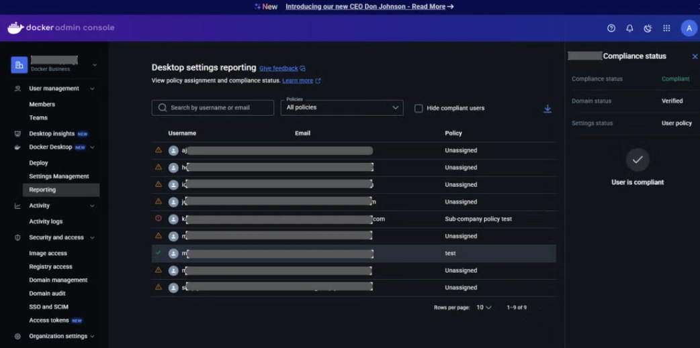Open the new CEO announcement Read More link

click(x=365, y=7)
